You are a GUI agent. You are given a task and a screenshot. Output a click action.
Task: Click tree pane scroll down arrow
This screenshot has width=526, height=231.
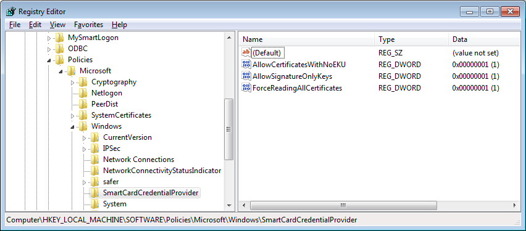tap(229, 205)
